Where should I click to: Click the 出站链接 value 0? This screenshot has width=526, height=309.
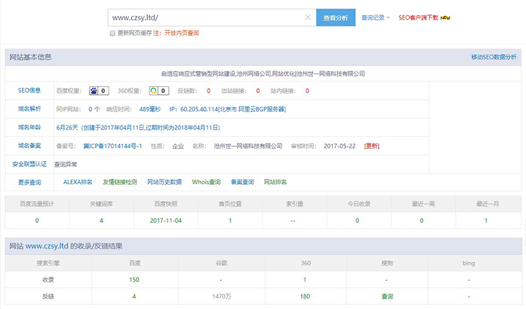click(x=258, y=91)
